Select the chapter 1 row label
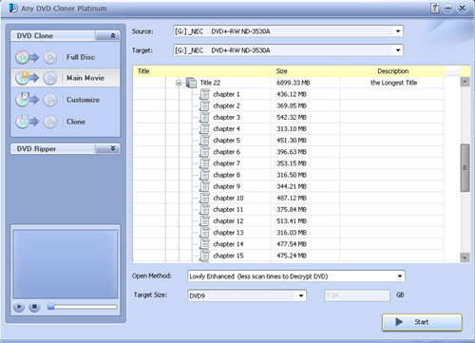 coord(226,94)
